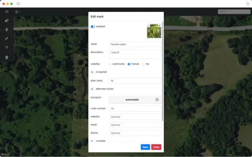Click the plus icon on the photo
The height and width of the screenshot is (157, 252).
(x=159, y=26)
